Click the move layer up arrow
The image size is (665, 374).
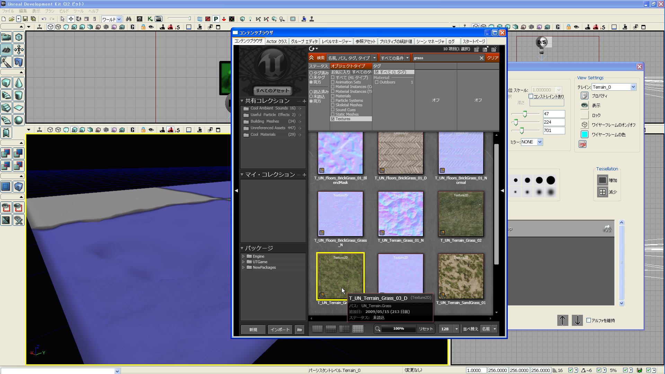point(562,320)
